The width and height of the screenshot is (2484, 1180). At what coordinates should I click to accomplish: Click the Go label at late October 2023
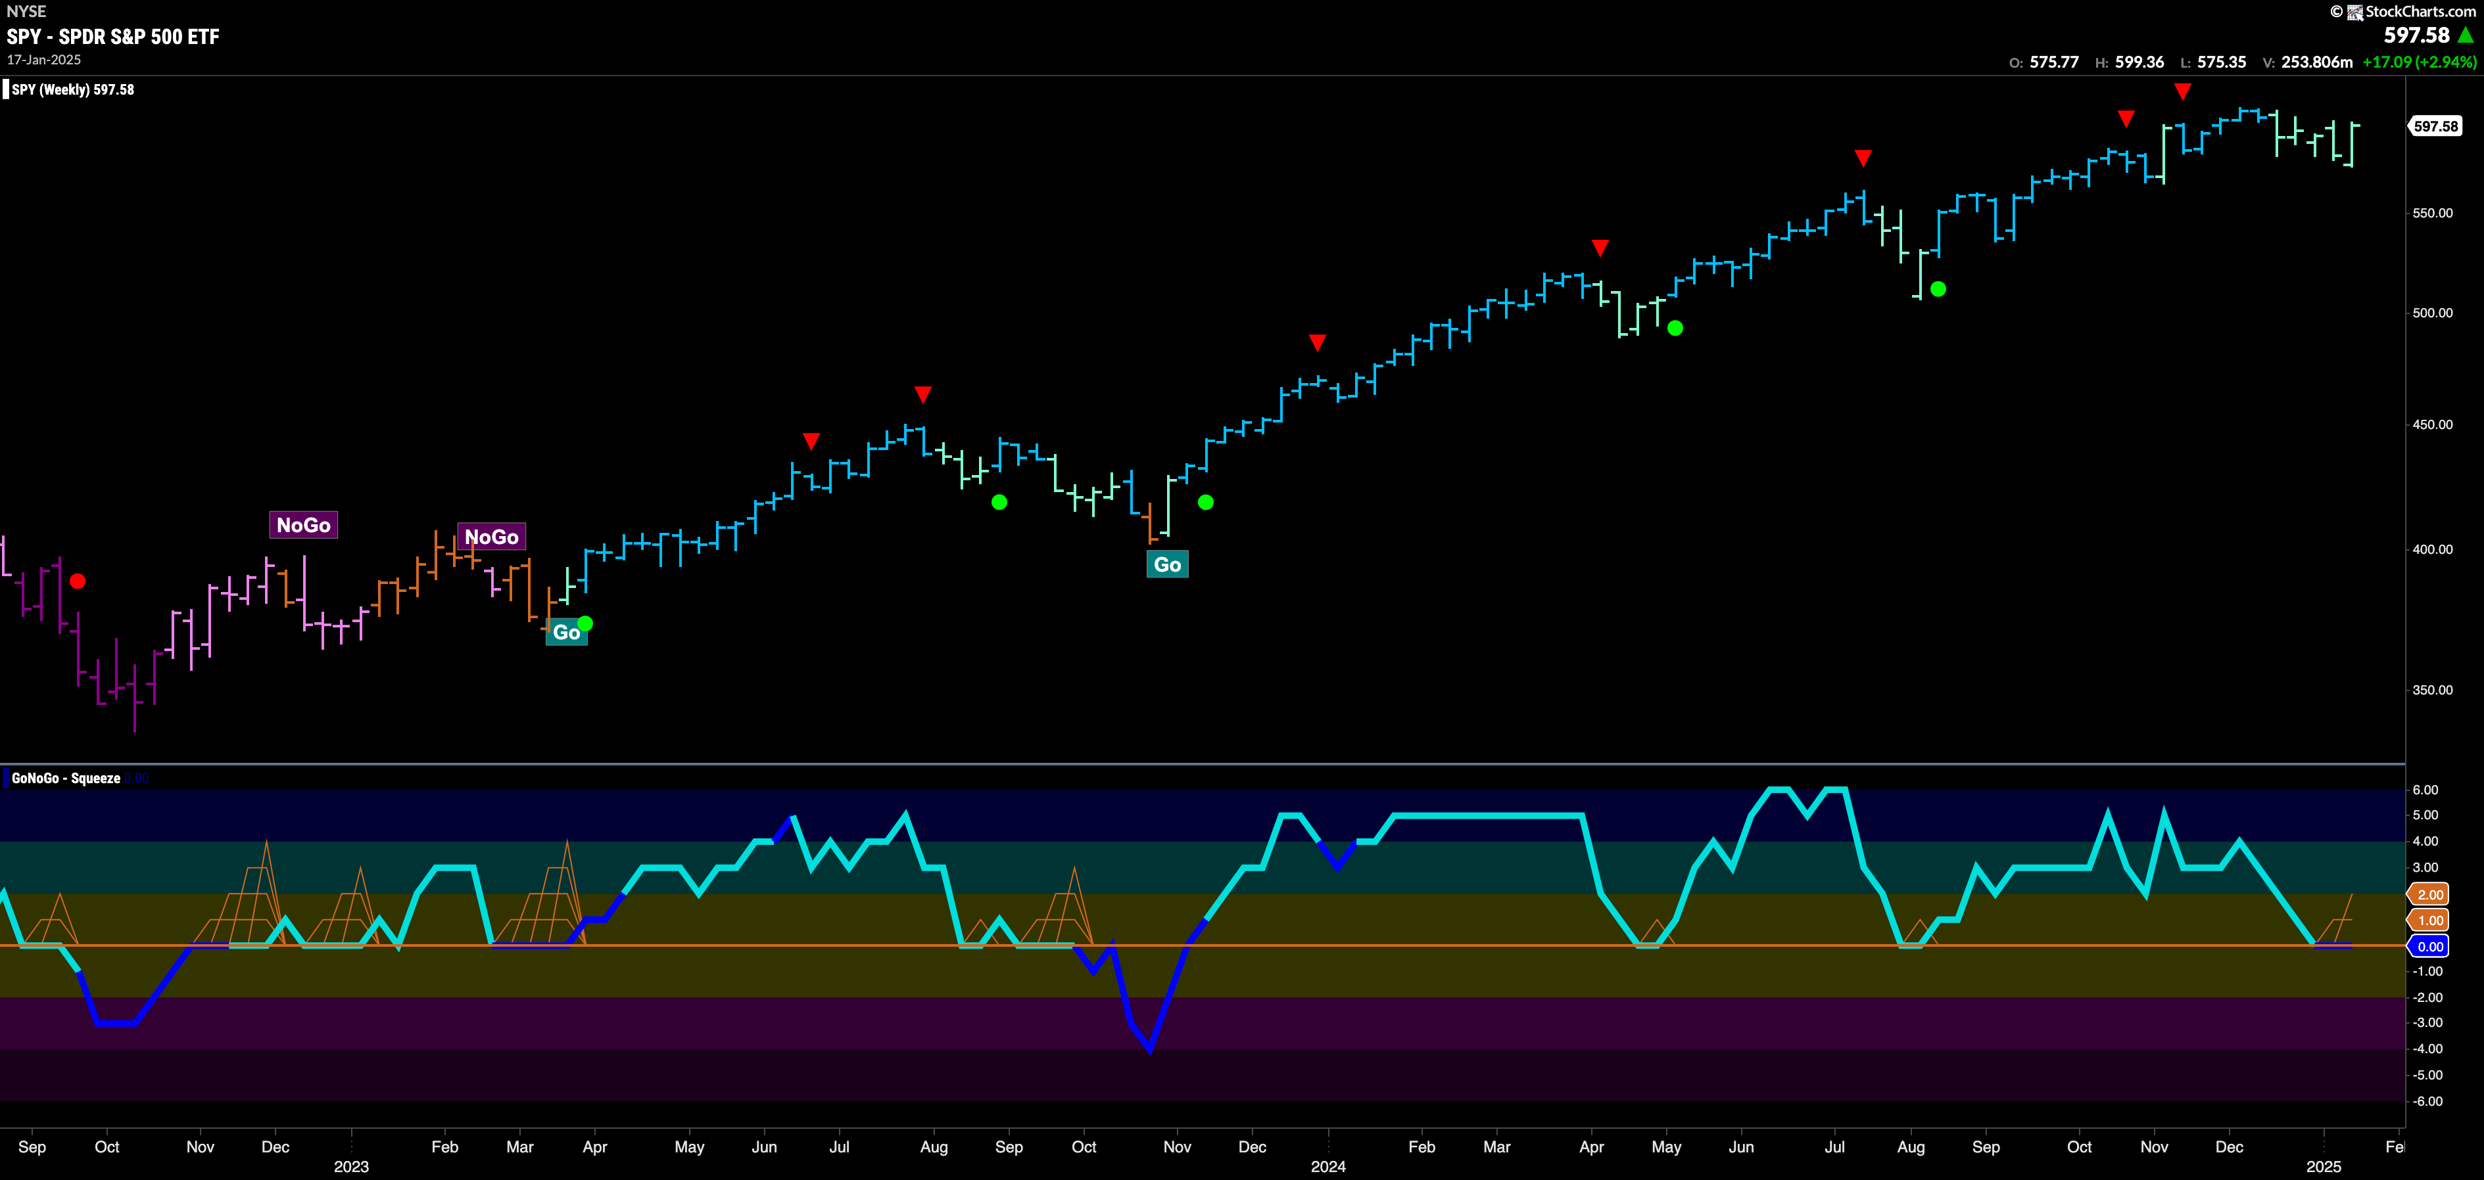(x=1167, y=564)
